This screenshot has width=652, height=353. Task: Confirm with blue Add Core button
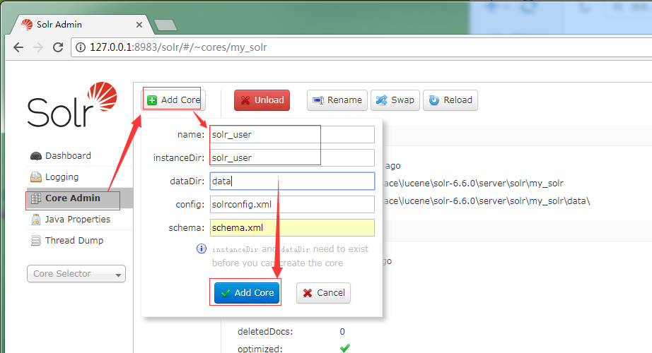pos(247,293)
